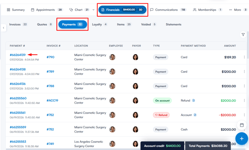Screen dimensions: 249x150
Task: Click the PAYMENT # column header
Action: tap(17, 46)
